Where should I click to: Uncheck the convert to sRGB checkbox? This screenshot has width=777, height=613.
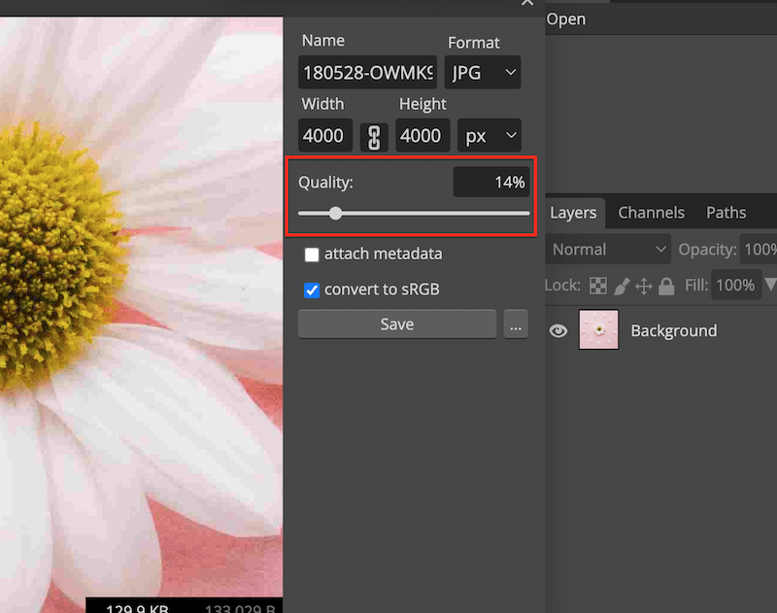[312, 289]
